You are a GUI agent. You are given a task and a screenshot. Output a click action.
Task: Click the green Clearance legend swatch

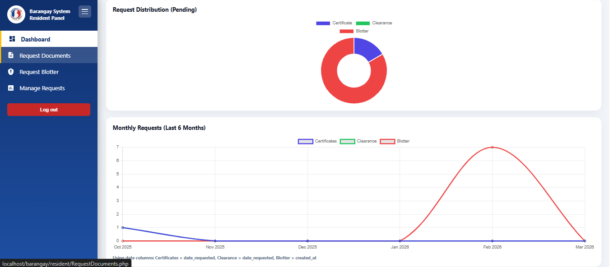pos(363,23)
